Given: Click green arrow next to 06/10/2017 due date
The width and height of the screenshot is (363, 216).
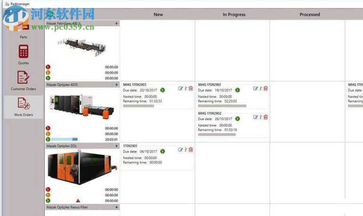Looking at the screenshot, I should (162, 152).
